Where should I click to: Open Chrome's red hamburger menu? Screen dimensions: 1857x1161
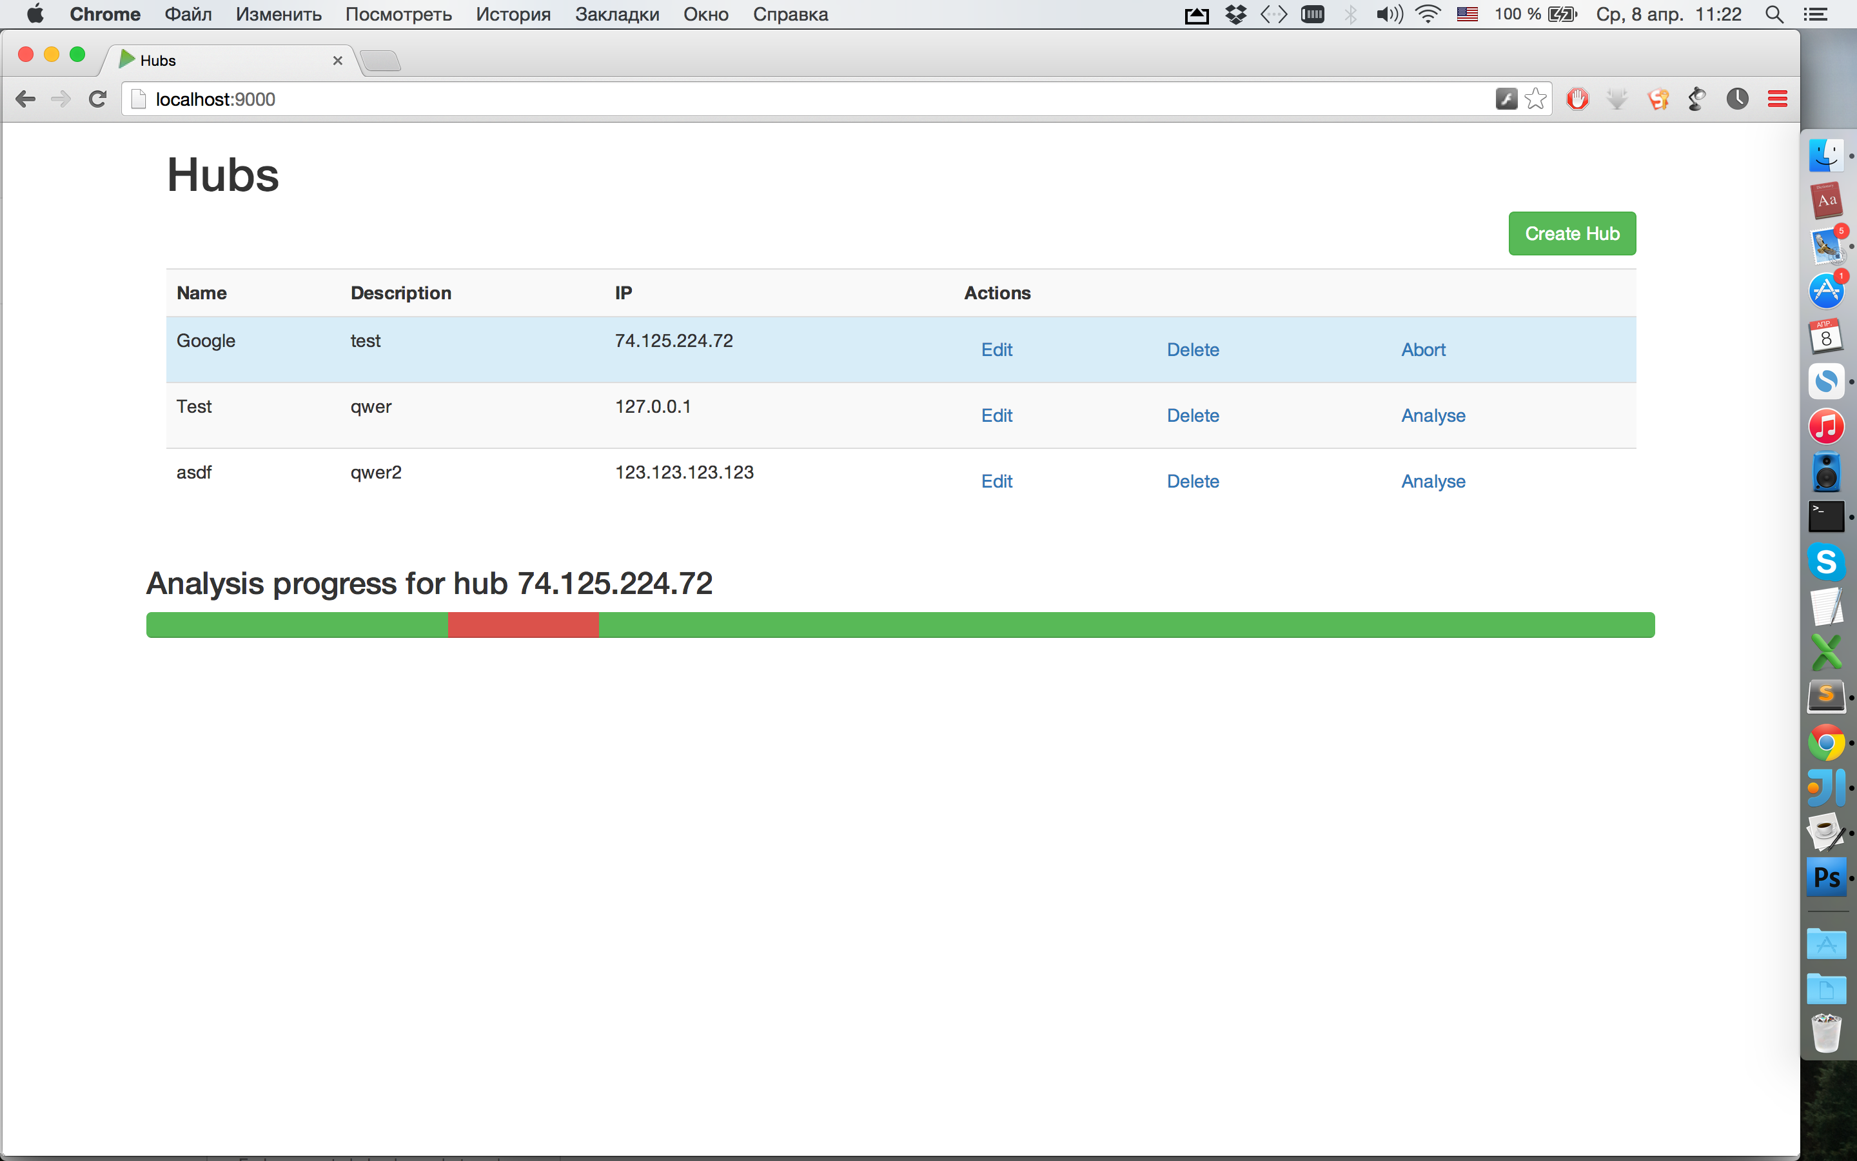click(1777, 99)
